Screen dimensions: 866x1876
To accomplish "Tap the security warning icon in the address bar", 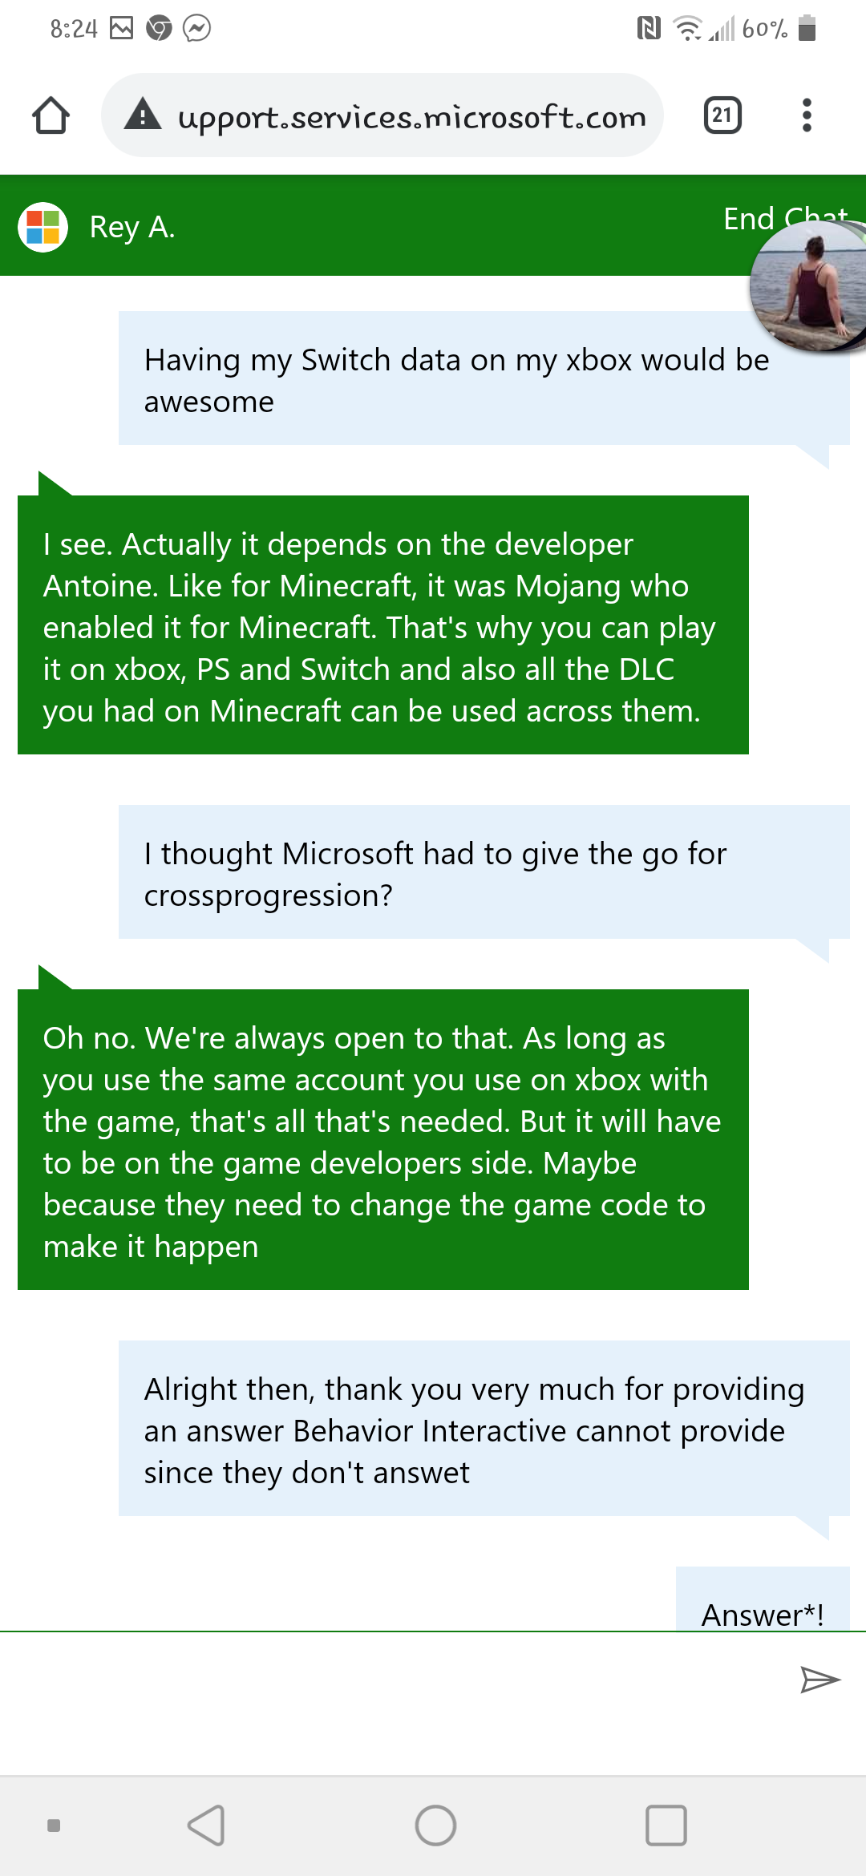I will [142, 115].
